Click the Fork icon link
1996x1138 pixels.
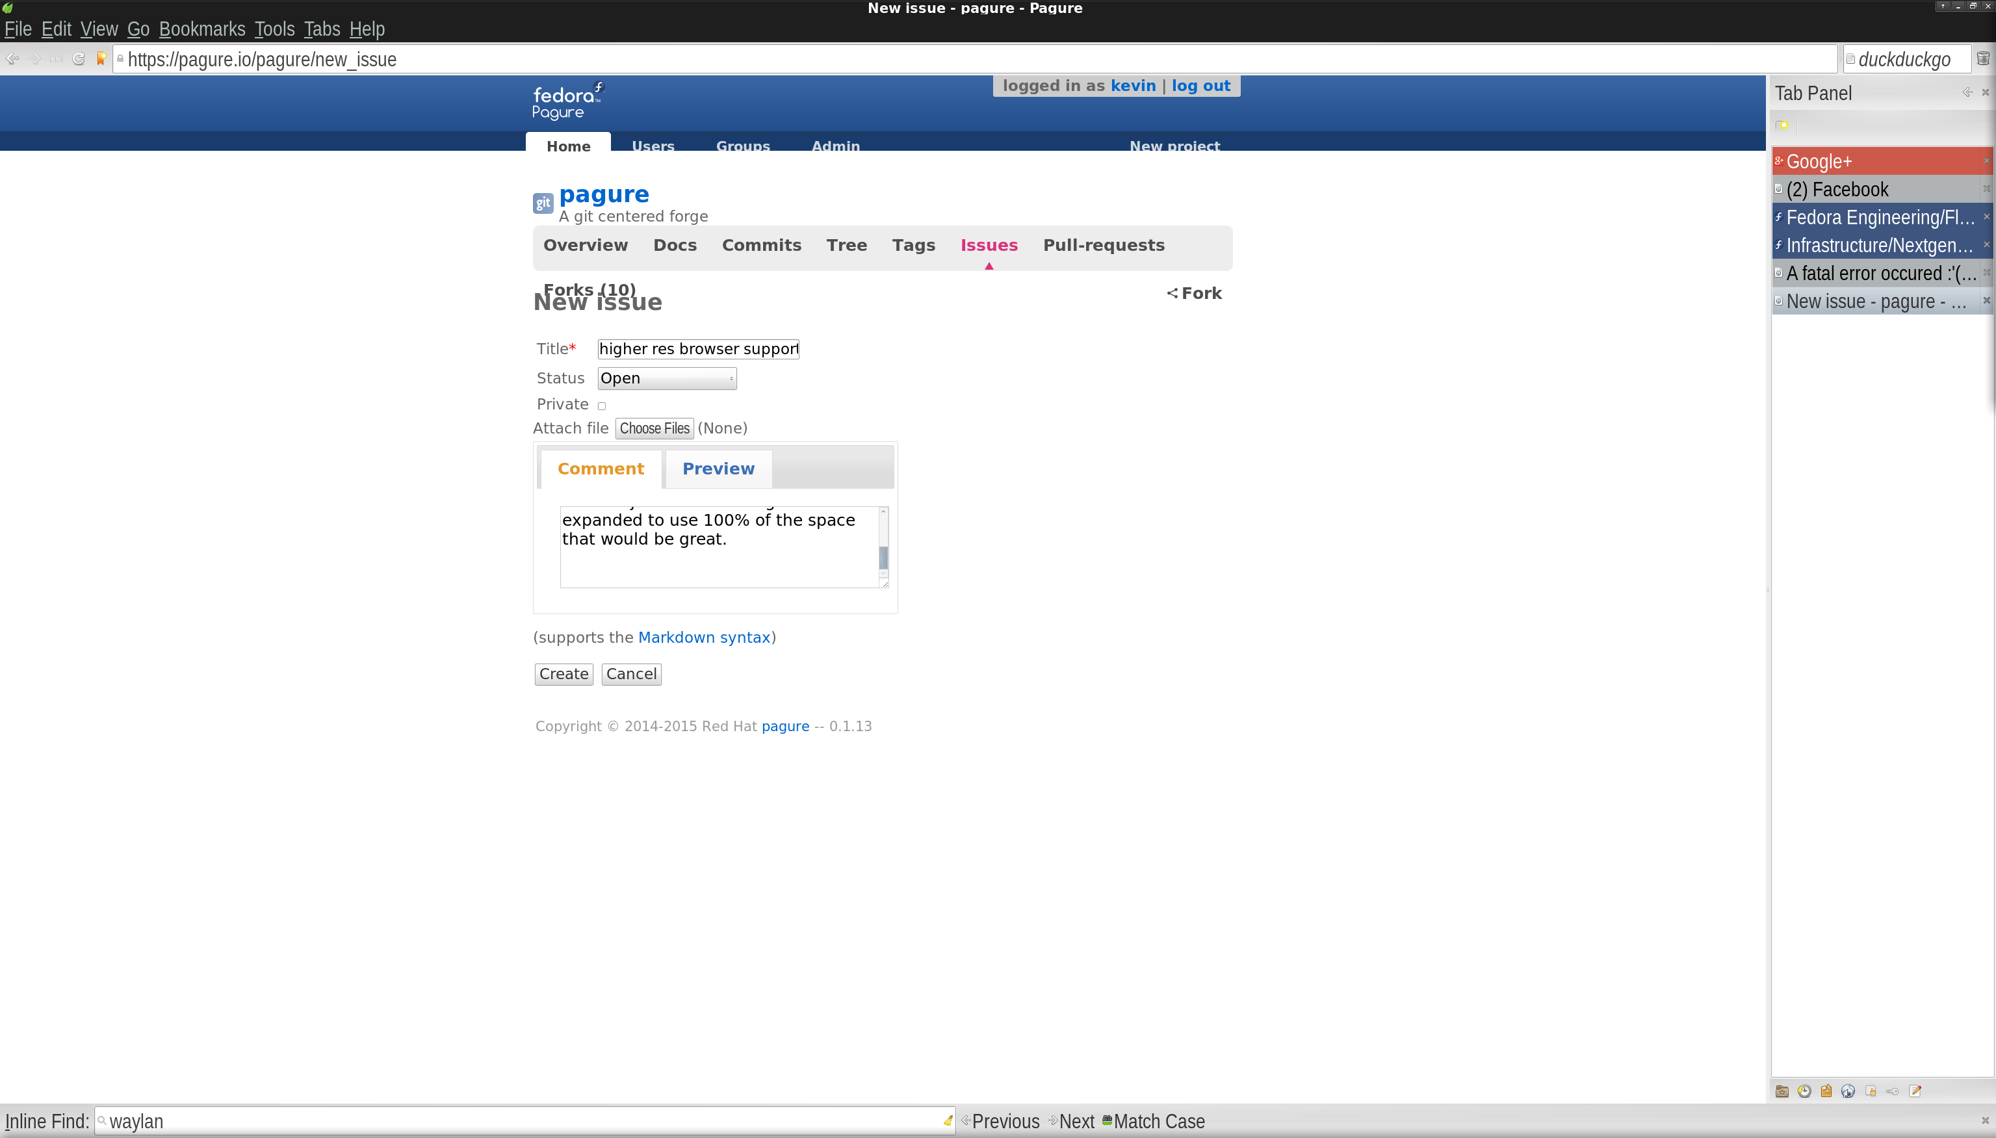(x=1194, y=293)
